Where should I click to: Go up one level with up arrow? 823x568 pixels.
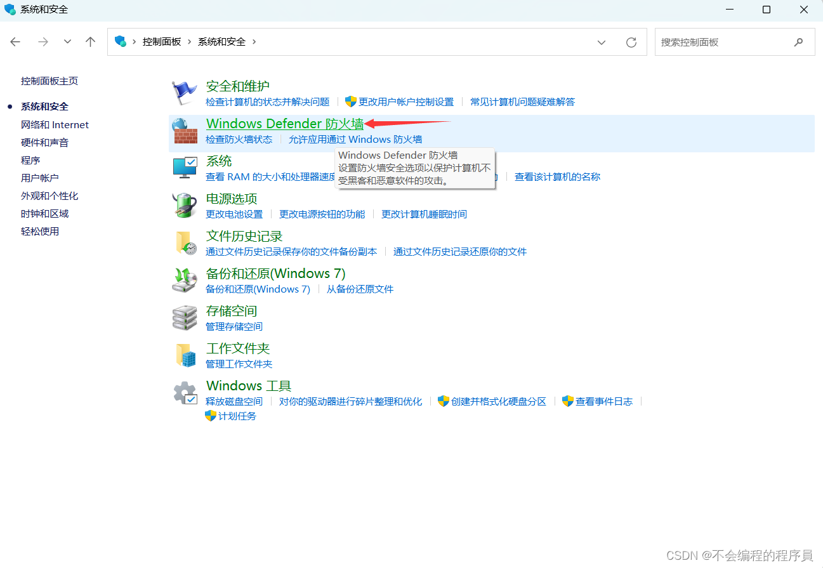click(91, 42)
